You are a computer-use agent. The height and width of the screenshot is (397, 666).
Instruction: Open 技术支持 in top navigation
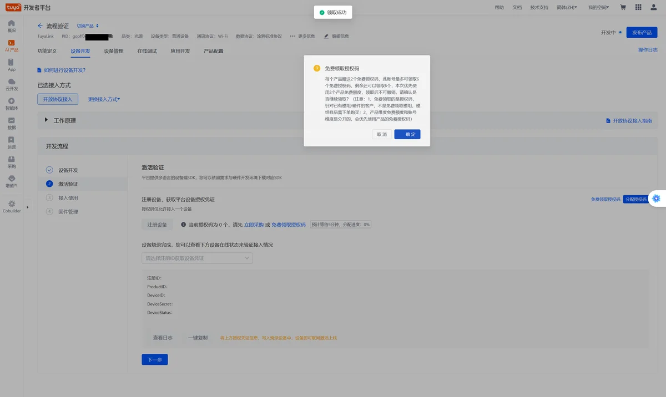click(539, 7)
